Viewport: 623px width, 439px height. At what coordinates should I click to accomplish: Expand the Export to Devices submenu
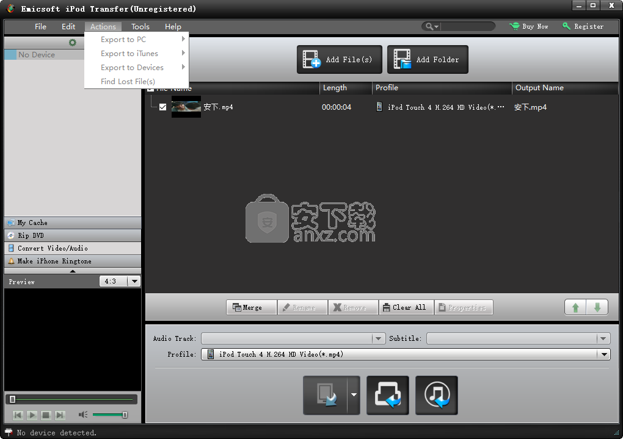pyautogui.click(x=137, y=68)
